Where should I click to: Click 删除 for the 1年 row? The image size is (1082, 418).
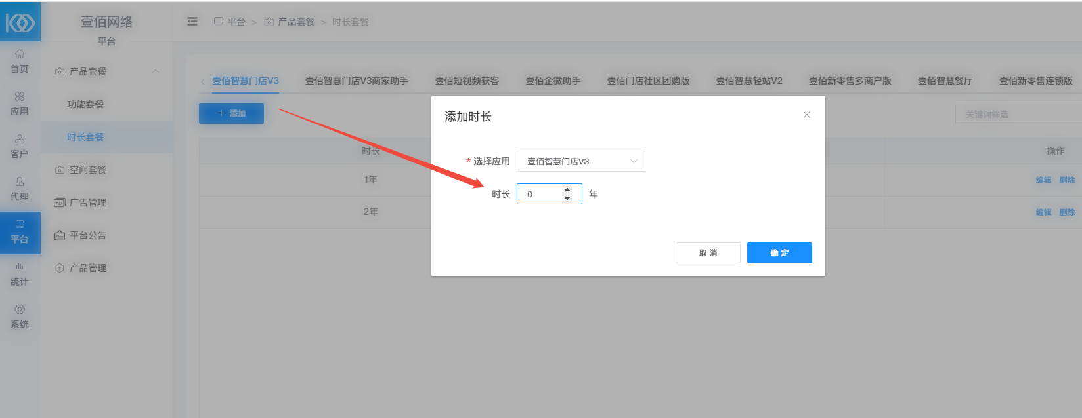pyautogui.click(x=1067, y=180)
